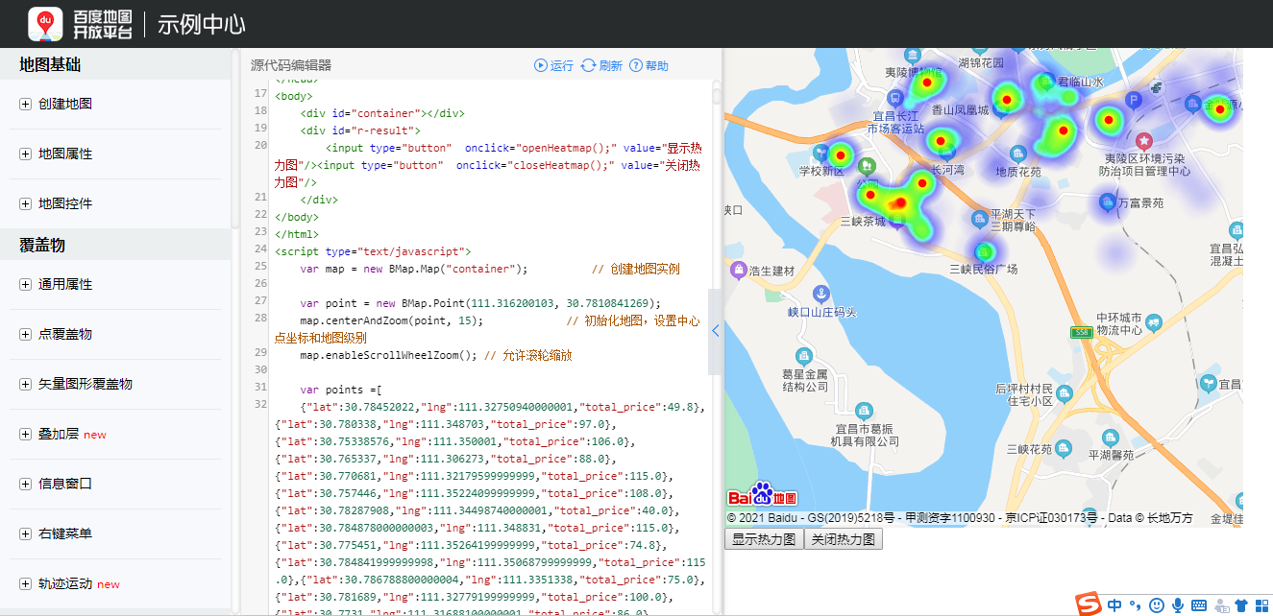Open the 地图属性 menu label
Image resolution: width=1273 pixels, height=616 pixels.
pyautogui.click(x=65, y=154)
